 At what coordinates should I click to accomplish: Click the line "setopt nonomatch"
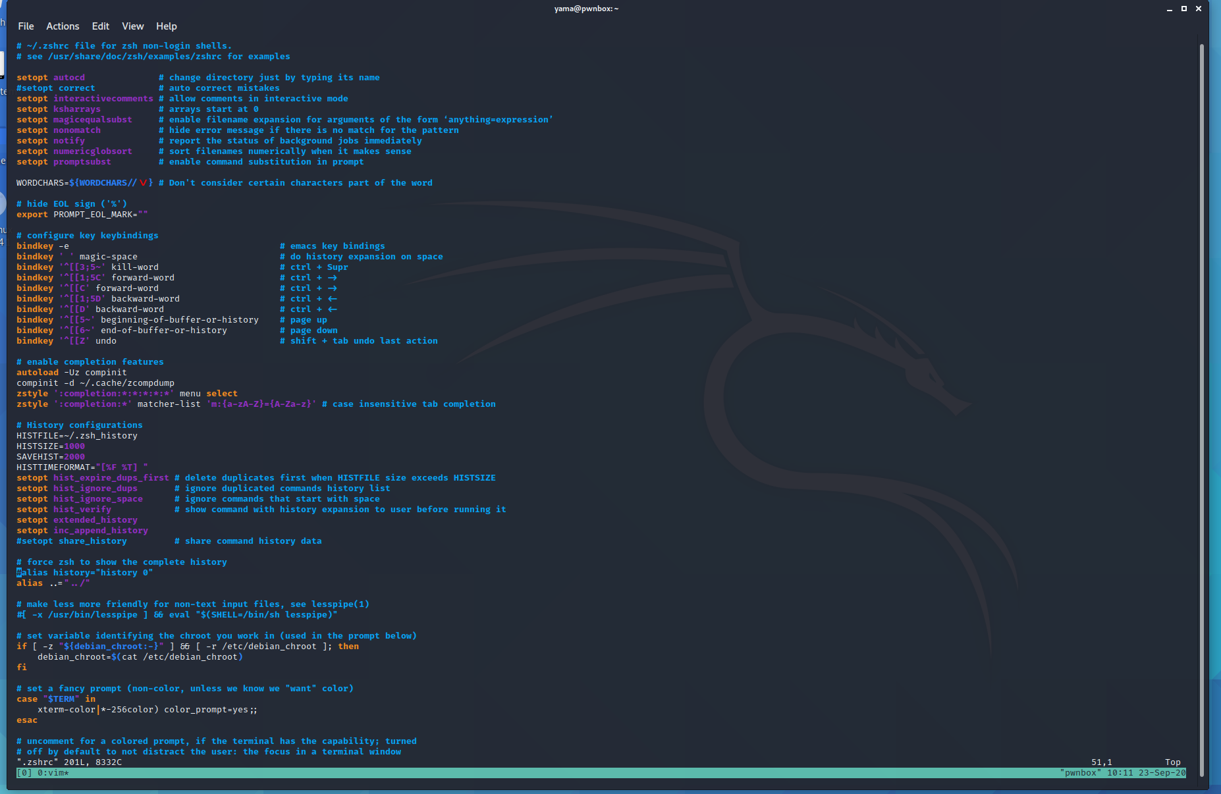[238, 130]
